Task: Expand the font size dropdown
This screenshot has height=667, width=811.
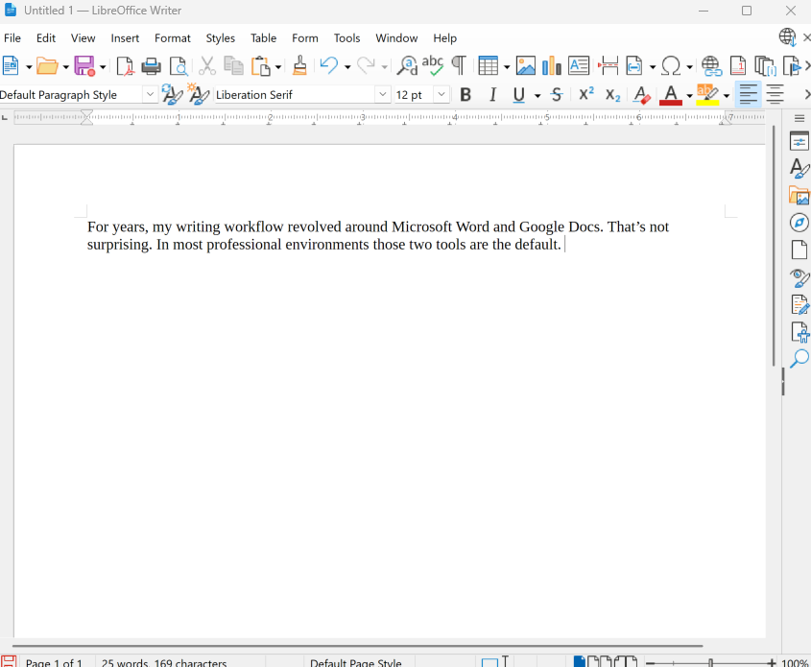Action: [441, 95]
